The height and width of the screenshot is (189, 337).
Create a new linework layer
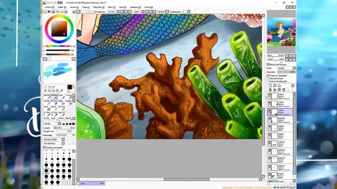(x=275, y=86)
